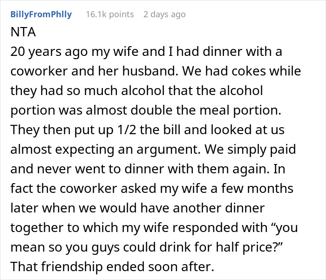The height and width of the screenshot is (280, 326).
Task: Click the NTA verdict text
Action: pos(23,32)
